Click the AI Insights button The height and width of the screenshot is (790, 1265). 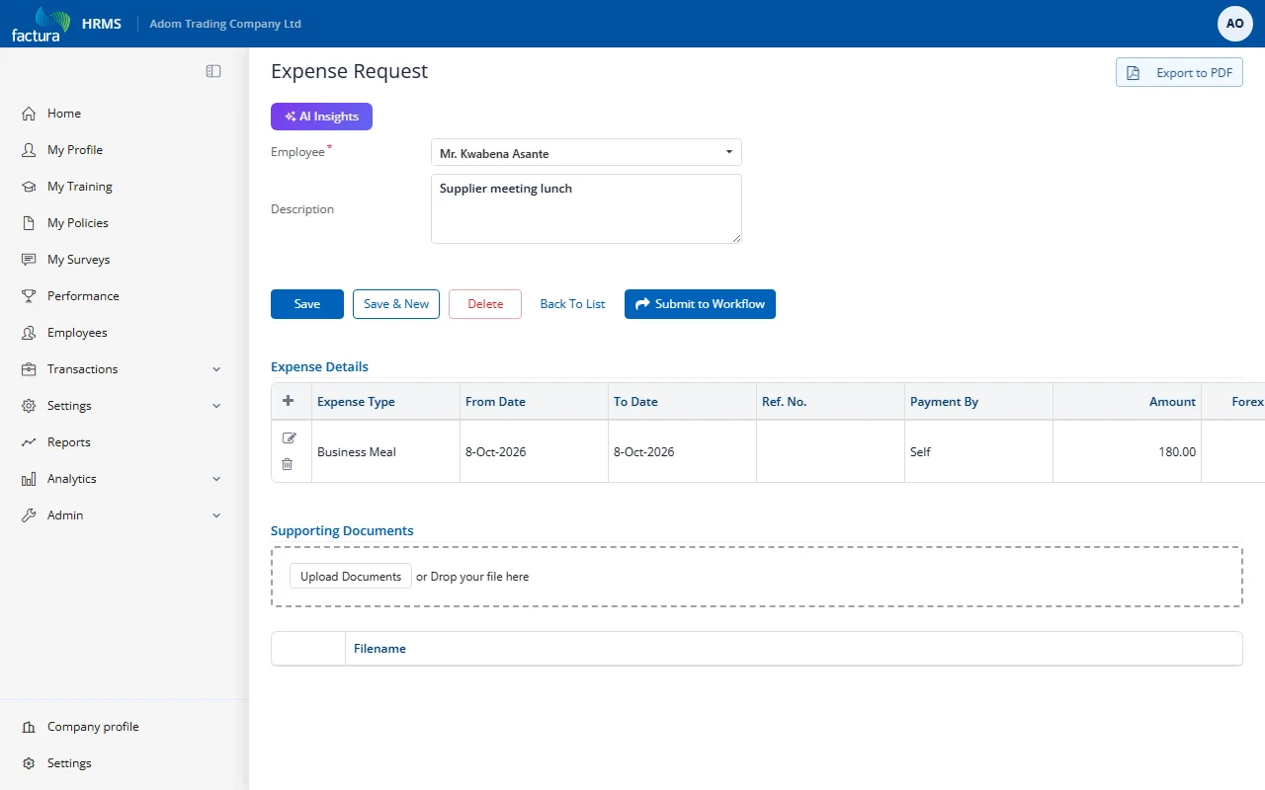point(321,117)
